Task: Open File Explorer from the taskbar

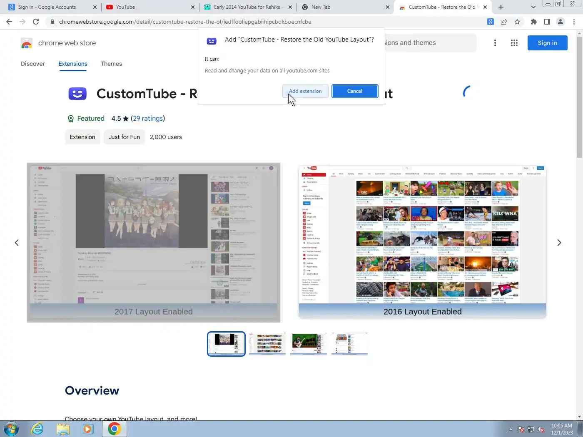Action: [63, 429]
